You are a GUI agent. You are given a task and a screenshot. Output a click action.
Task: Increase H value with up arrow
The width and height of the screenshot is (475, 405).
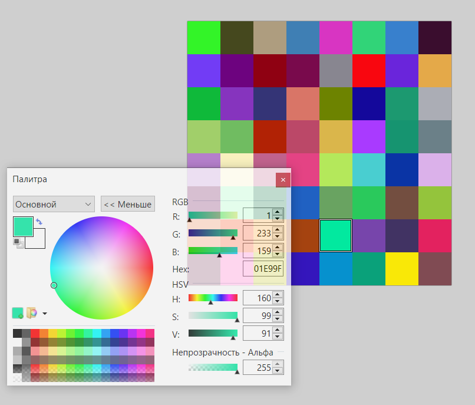pyautogui.click(x=278, y=294)
